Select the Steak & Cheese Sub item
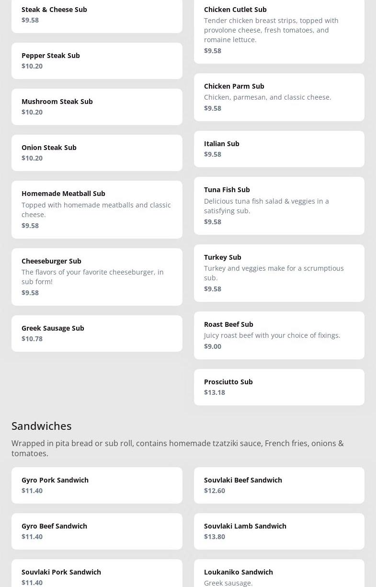This screenshot has height=587, width=376. (x=97, y=15)
